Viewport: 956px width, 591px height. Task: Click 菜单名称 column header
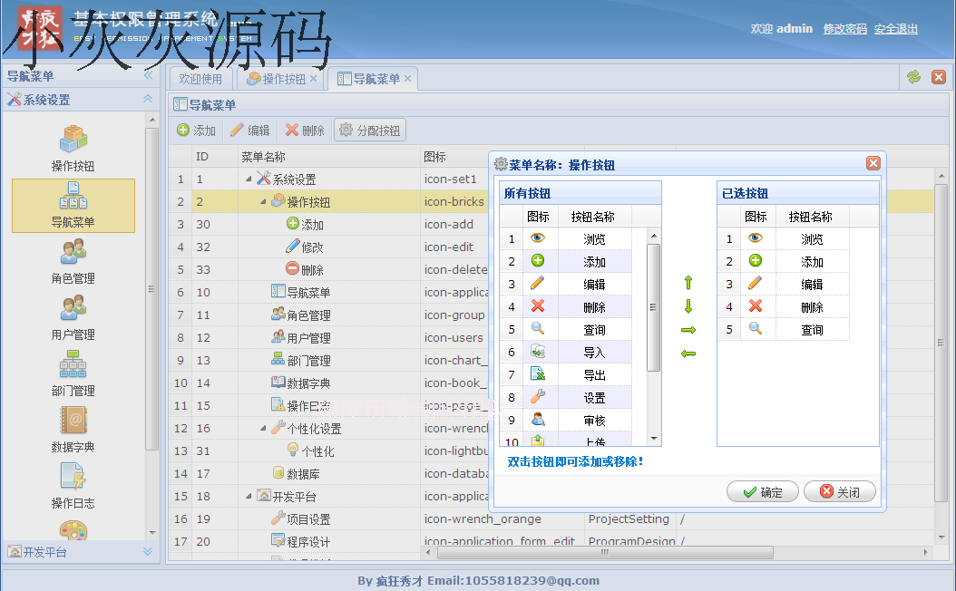328,157
